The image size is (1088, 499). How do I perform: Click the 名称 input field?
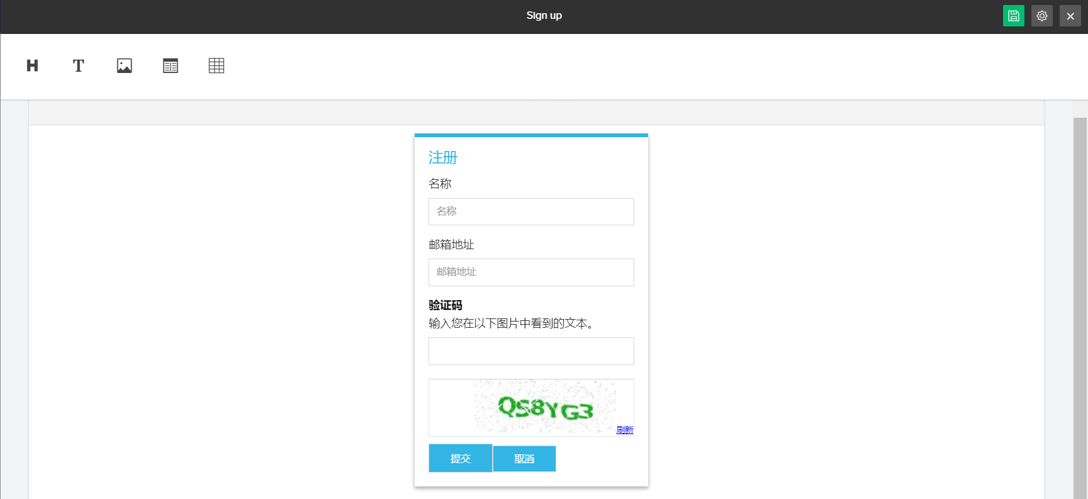point(531,211)
